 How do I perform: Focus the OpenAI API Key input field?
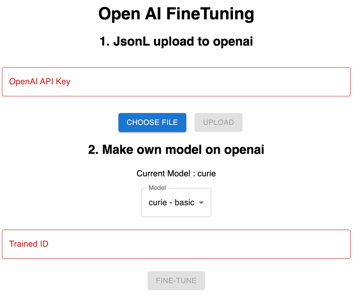(176, 82)
